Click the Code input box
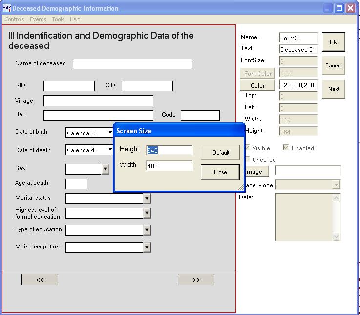 click(x=200, y=115)
